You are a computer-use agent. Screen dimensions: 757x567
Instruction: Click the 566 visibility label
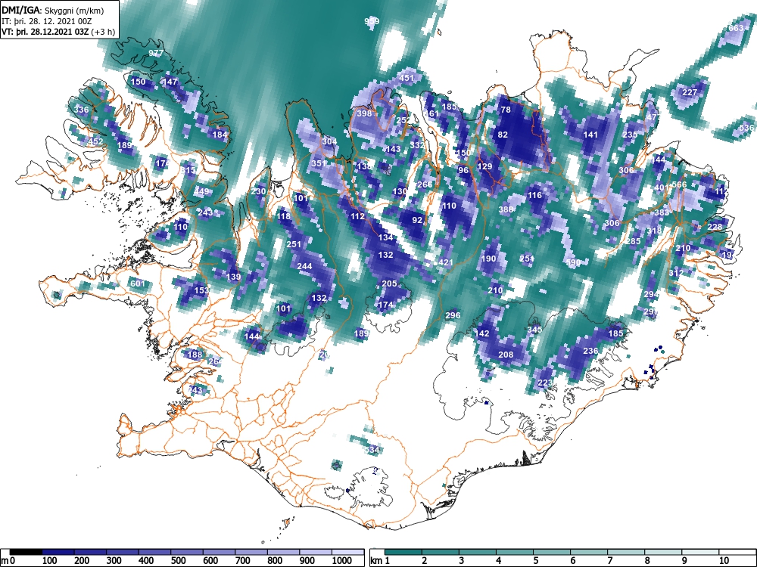point(679,184)
